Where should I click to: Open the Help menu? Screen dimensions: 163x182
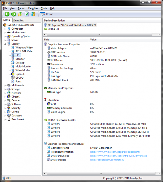pyautogui.click(x=53, y=8)
